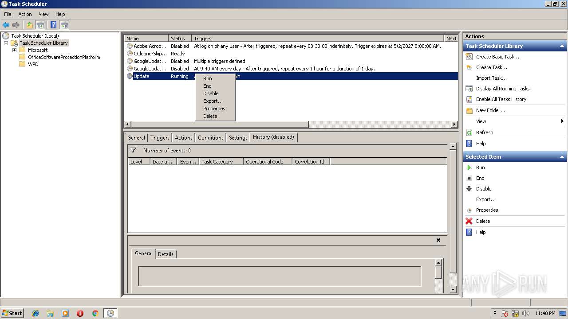Move the task list horizontal scrollbar right
This screenshot has height=319, width=568.
(454, 124)
